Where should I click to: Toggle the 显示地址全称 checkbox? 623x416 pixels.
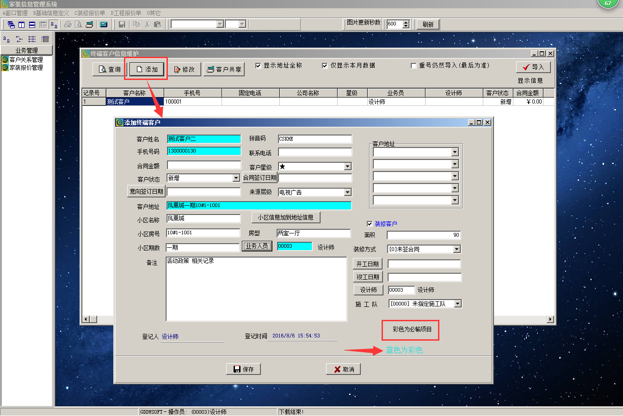click(258, 66)
